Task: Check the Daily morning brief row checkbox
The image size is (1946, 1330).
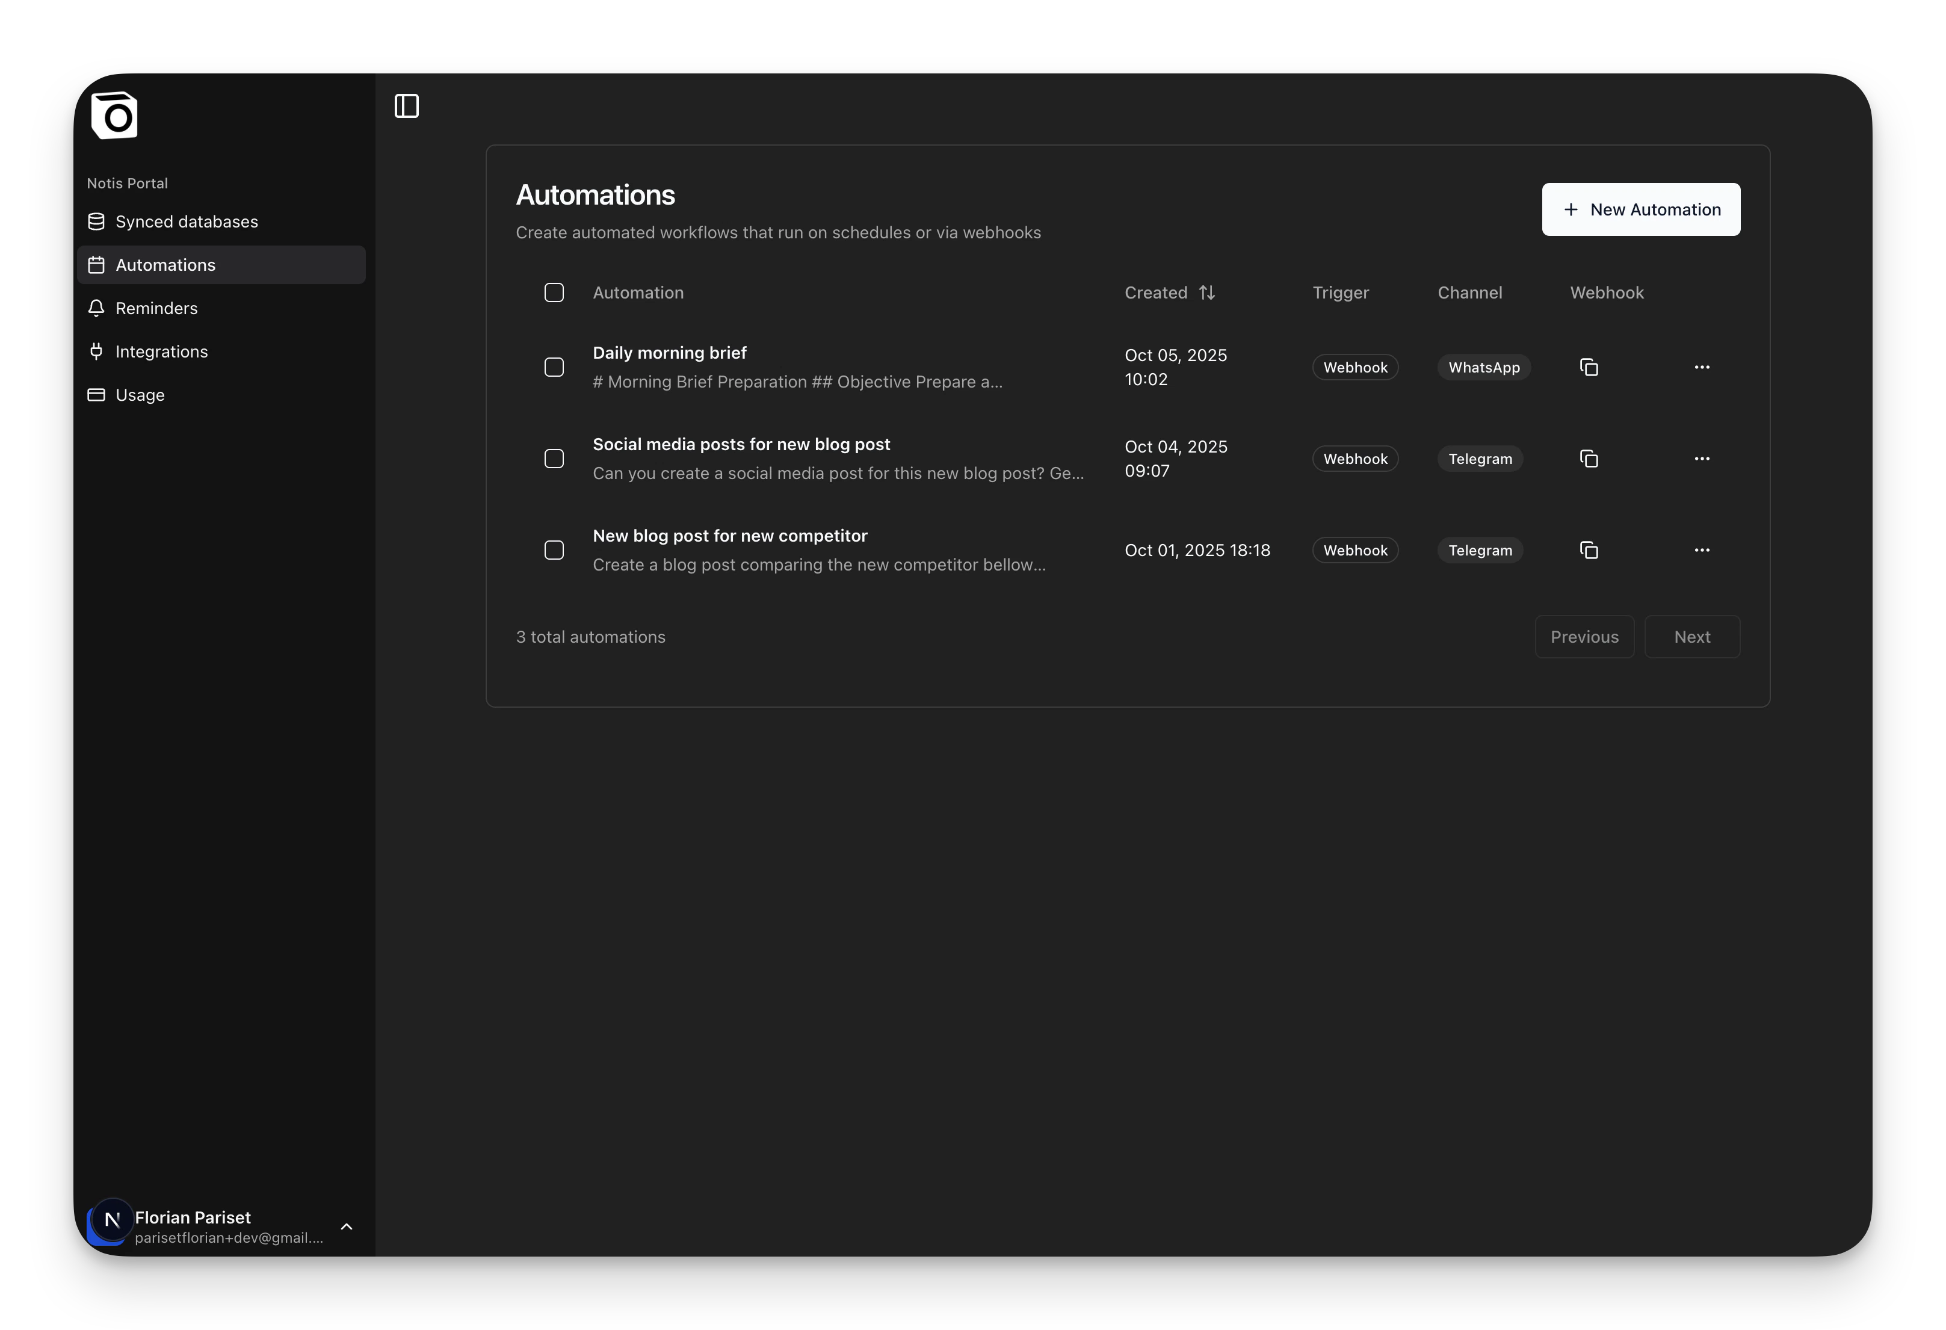Action: 554,368
